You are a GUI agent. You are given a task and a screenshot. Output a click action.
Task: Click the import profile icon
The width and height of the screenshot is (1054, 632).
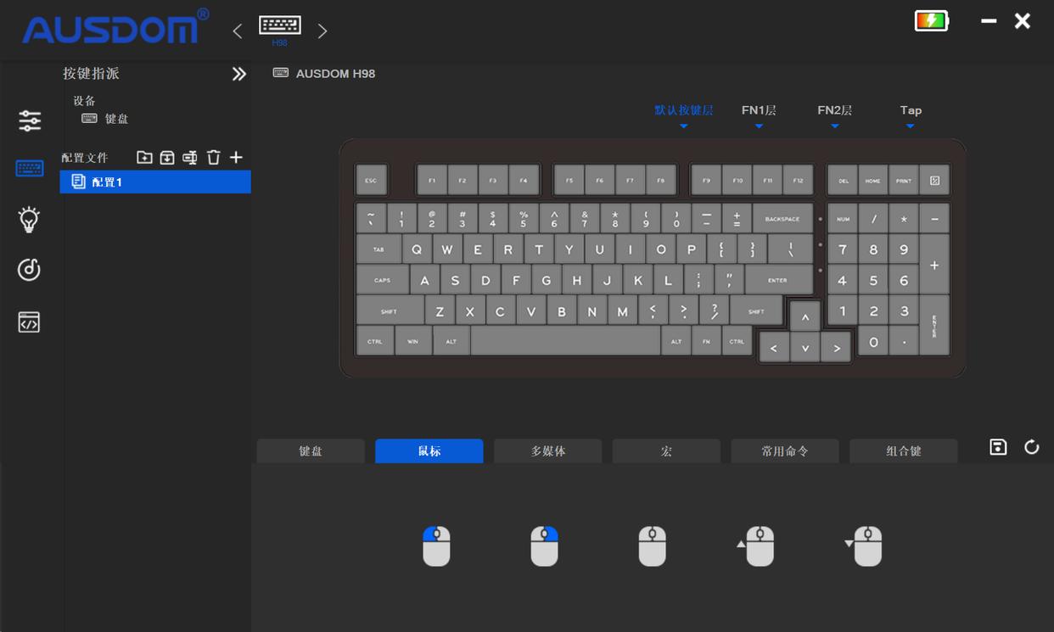point(167,157)
